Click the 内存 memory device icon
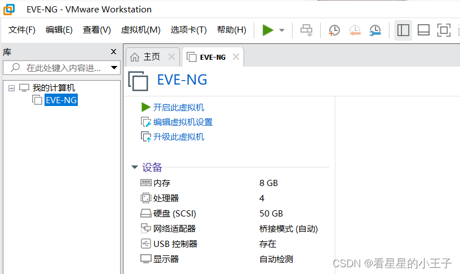Image resolution: width=460 pixels, height=274 pixels. (146, 183)
